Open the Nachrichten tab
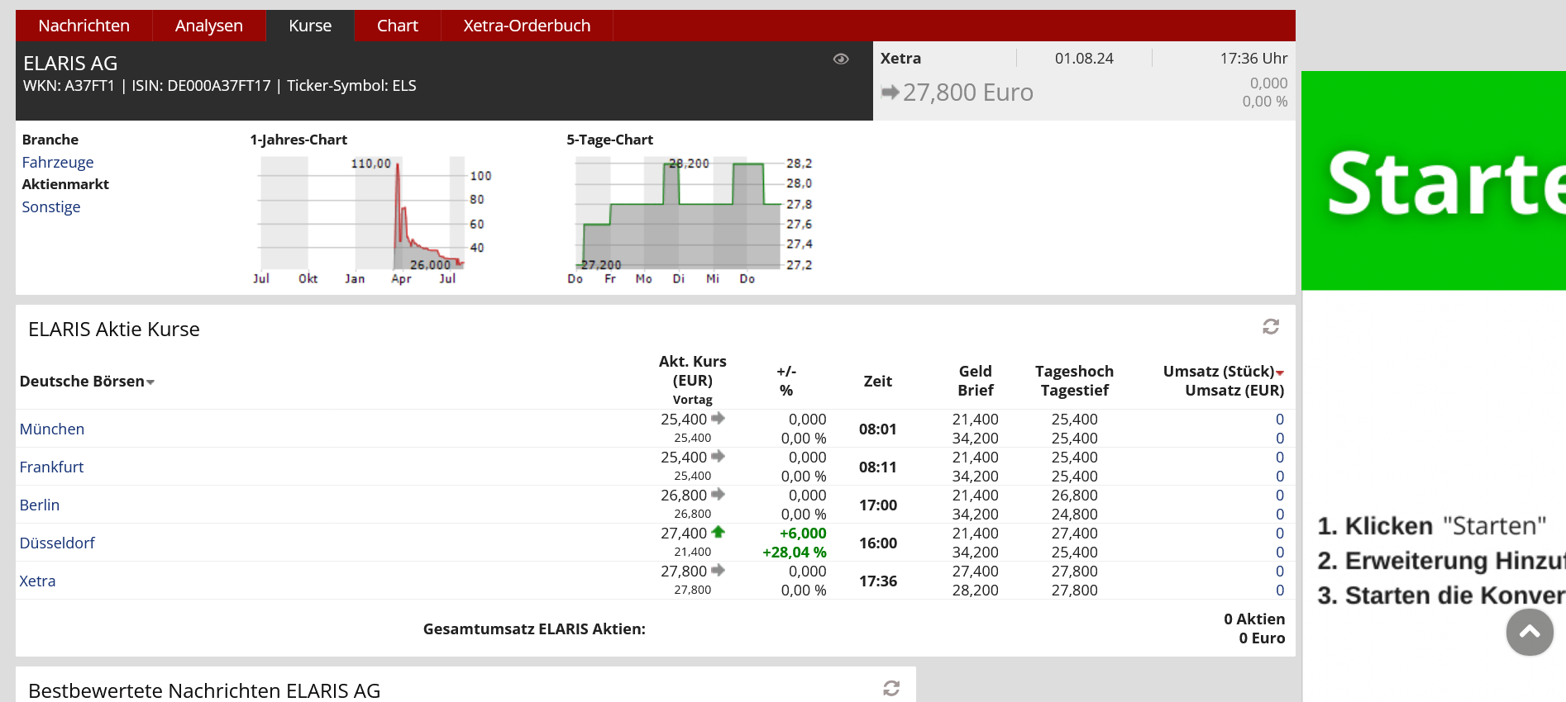The height and width of the screenshot is (702, 1566). pyautogui.click(x=84, y=26)
